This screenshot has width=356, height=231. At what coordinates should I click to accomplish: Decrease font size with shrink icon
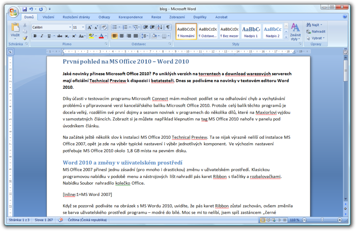[96, 27]
